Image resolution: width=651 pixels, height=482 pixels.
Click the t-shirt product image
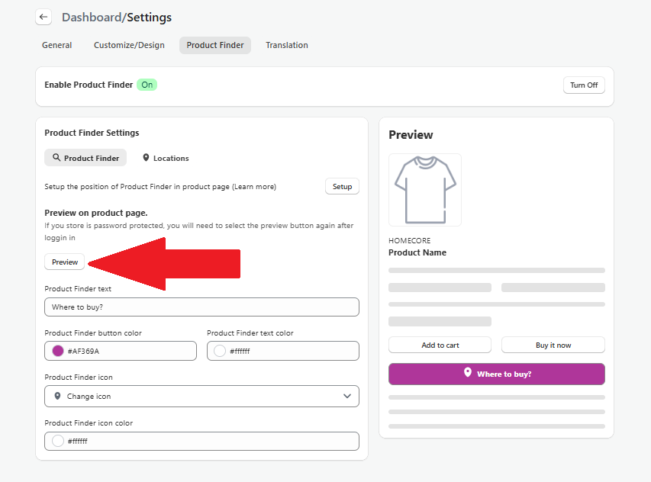[424, 190]
